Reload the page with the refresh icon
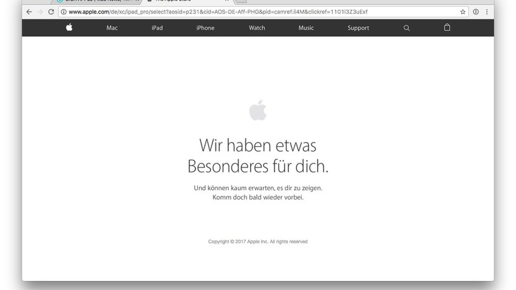 tap(51, 12)
